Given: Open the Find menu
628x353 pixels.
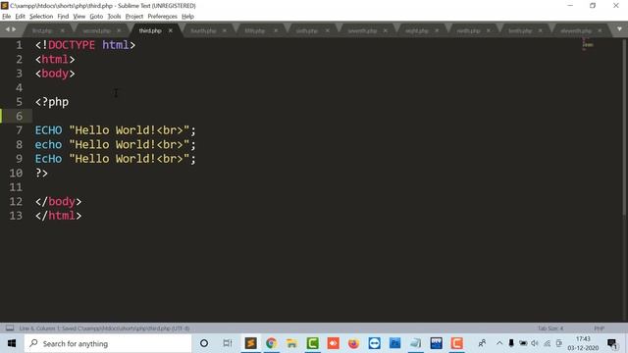Looking at the screenshot, I should pyautogui.click(x=63, y=17).
